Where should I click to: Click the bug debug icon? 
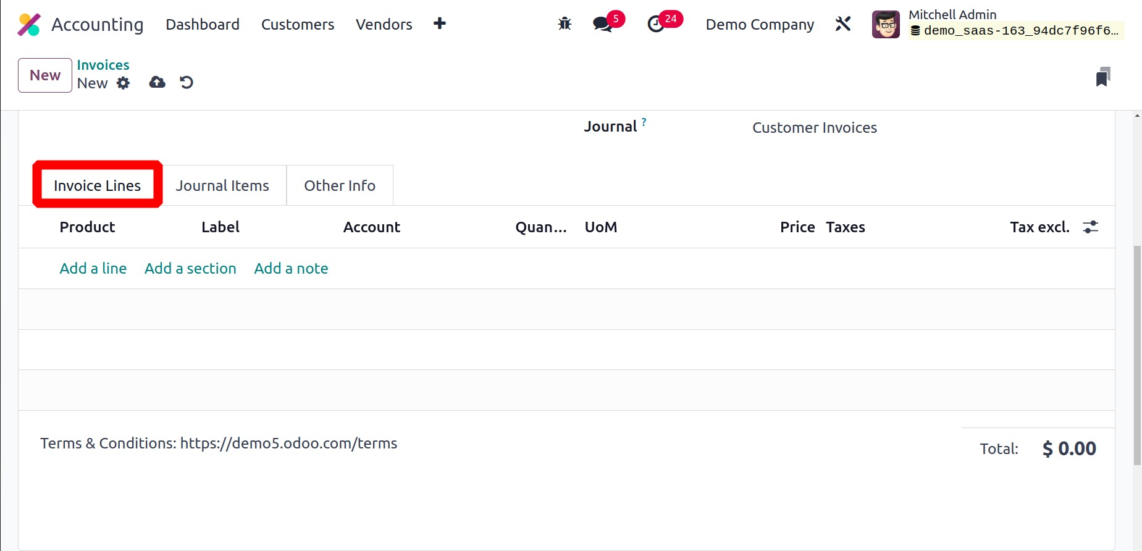[x=565, y=24]
